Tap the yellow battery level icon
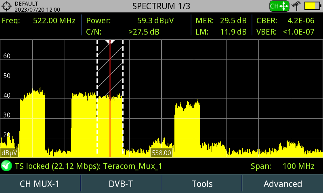Screen dimensions: 323x193 313,6
